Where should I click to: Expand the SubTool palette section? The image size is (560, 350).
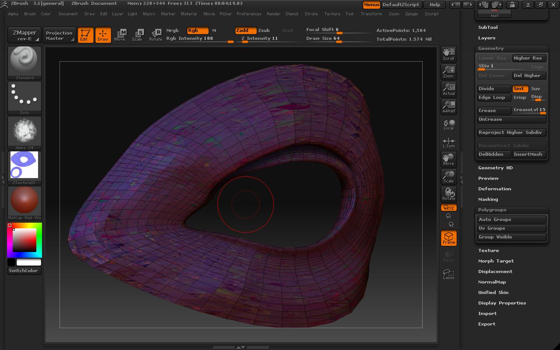coord(488,27)
